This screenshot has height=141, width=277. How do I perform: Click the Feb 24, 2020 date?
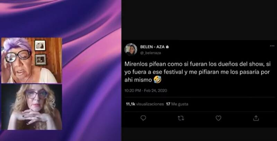coord(155,91)
